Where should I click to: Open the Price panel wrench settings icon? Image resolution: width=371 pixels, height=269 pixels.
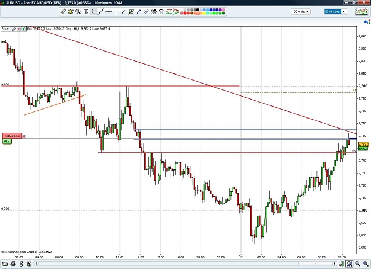(14, 29)
